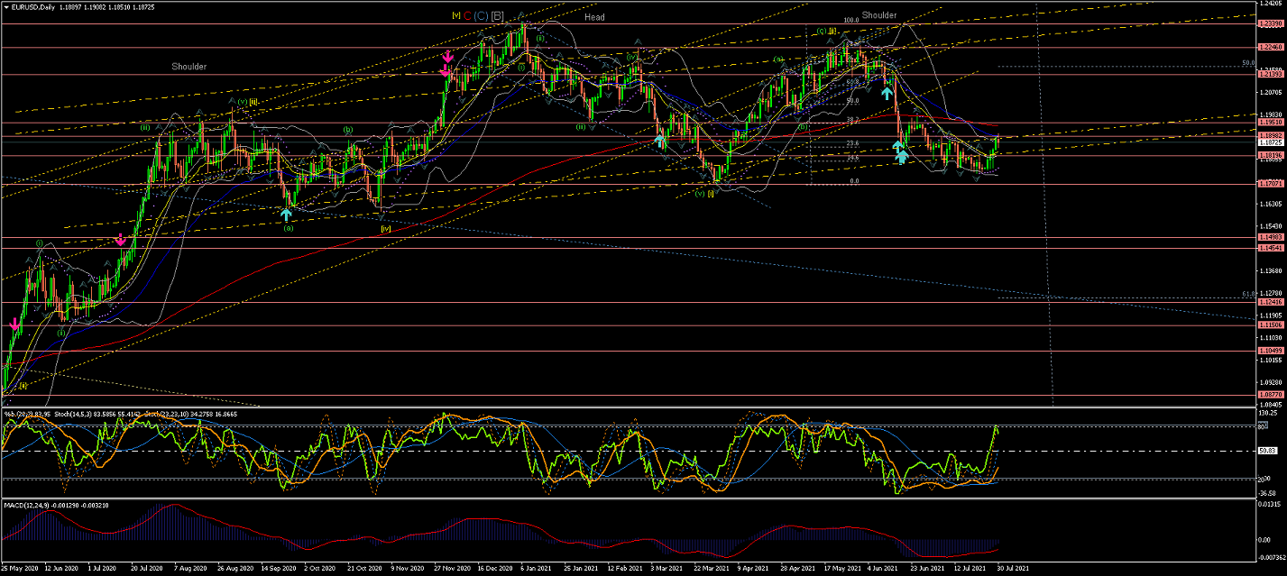Select the right Shoulder text label
The height and width of the screenshot is (576, 1287).
(x=878, y=15)
